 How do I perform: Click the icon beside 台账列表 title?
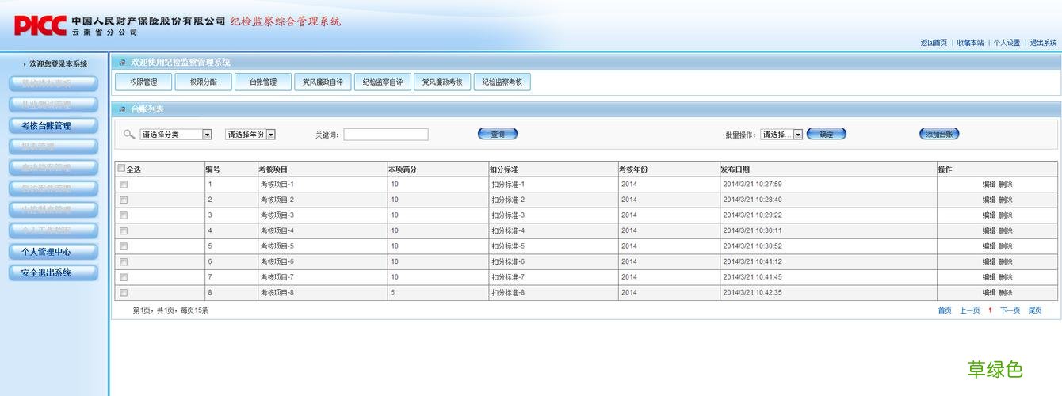pos(122,109)
